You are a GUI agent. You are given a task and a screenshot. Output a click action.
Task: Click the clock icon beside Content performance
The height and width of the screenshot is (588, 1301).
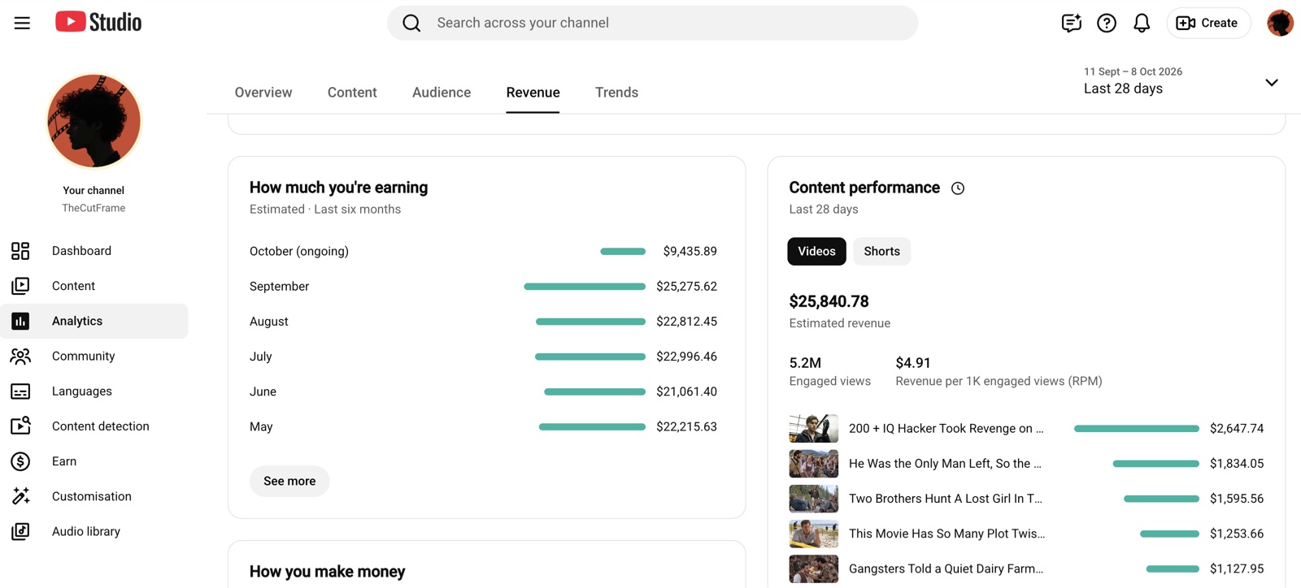958,188
